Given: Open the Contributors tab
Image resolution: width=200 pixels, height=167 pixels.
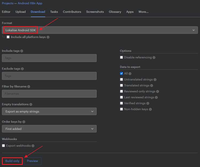Looking at the screenshot, I should point(72,12).
